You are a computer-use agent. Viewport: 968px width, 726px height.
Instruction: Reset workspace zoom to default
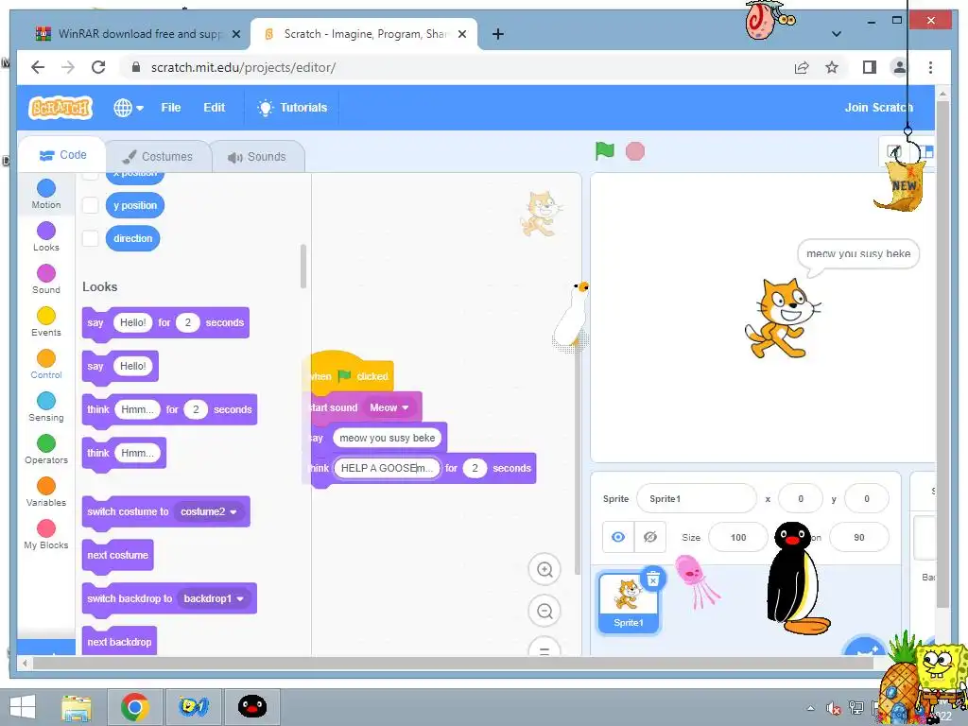click(x=544, y=648)
